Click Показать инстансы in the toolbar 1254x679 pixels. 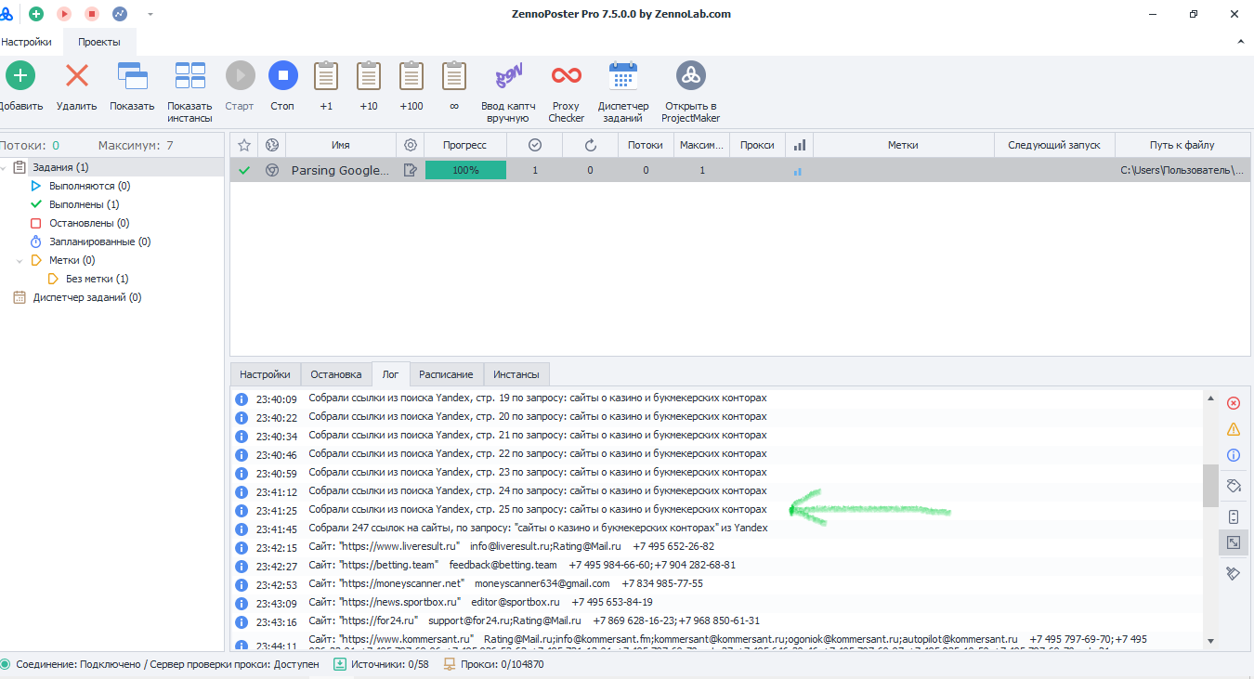click(x=190, y=93)
